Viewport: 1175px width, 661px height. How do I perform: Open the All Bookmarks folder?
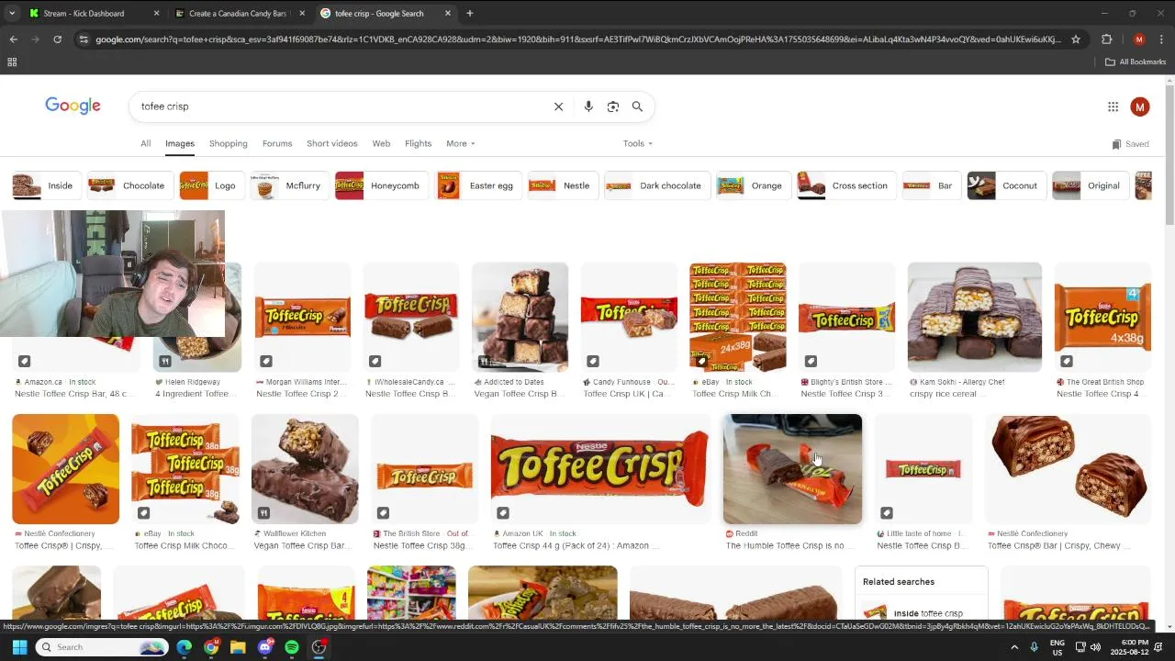1136,62
